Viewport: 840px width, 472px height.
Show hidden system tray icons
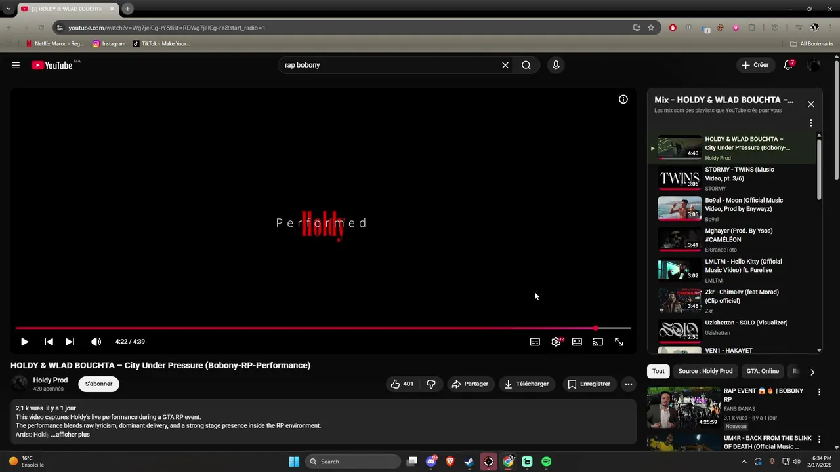point(744,462)
